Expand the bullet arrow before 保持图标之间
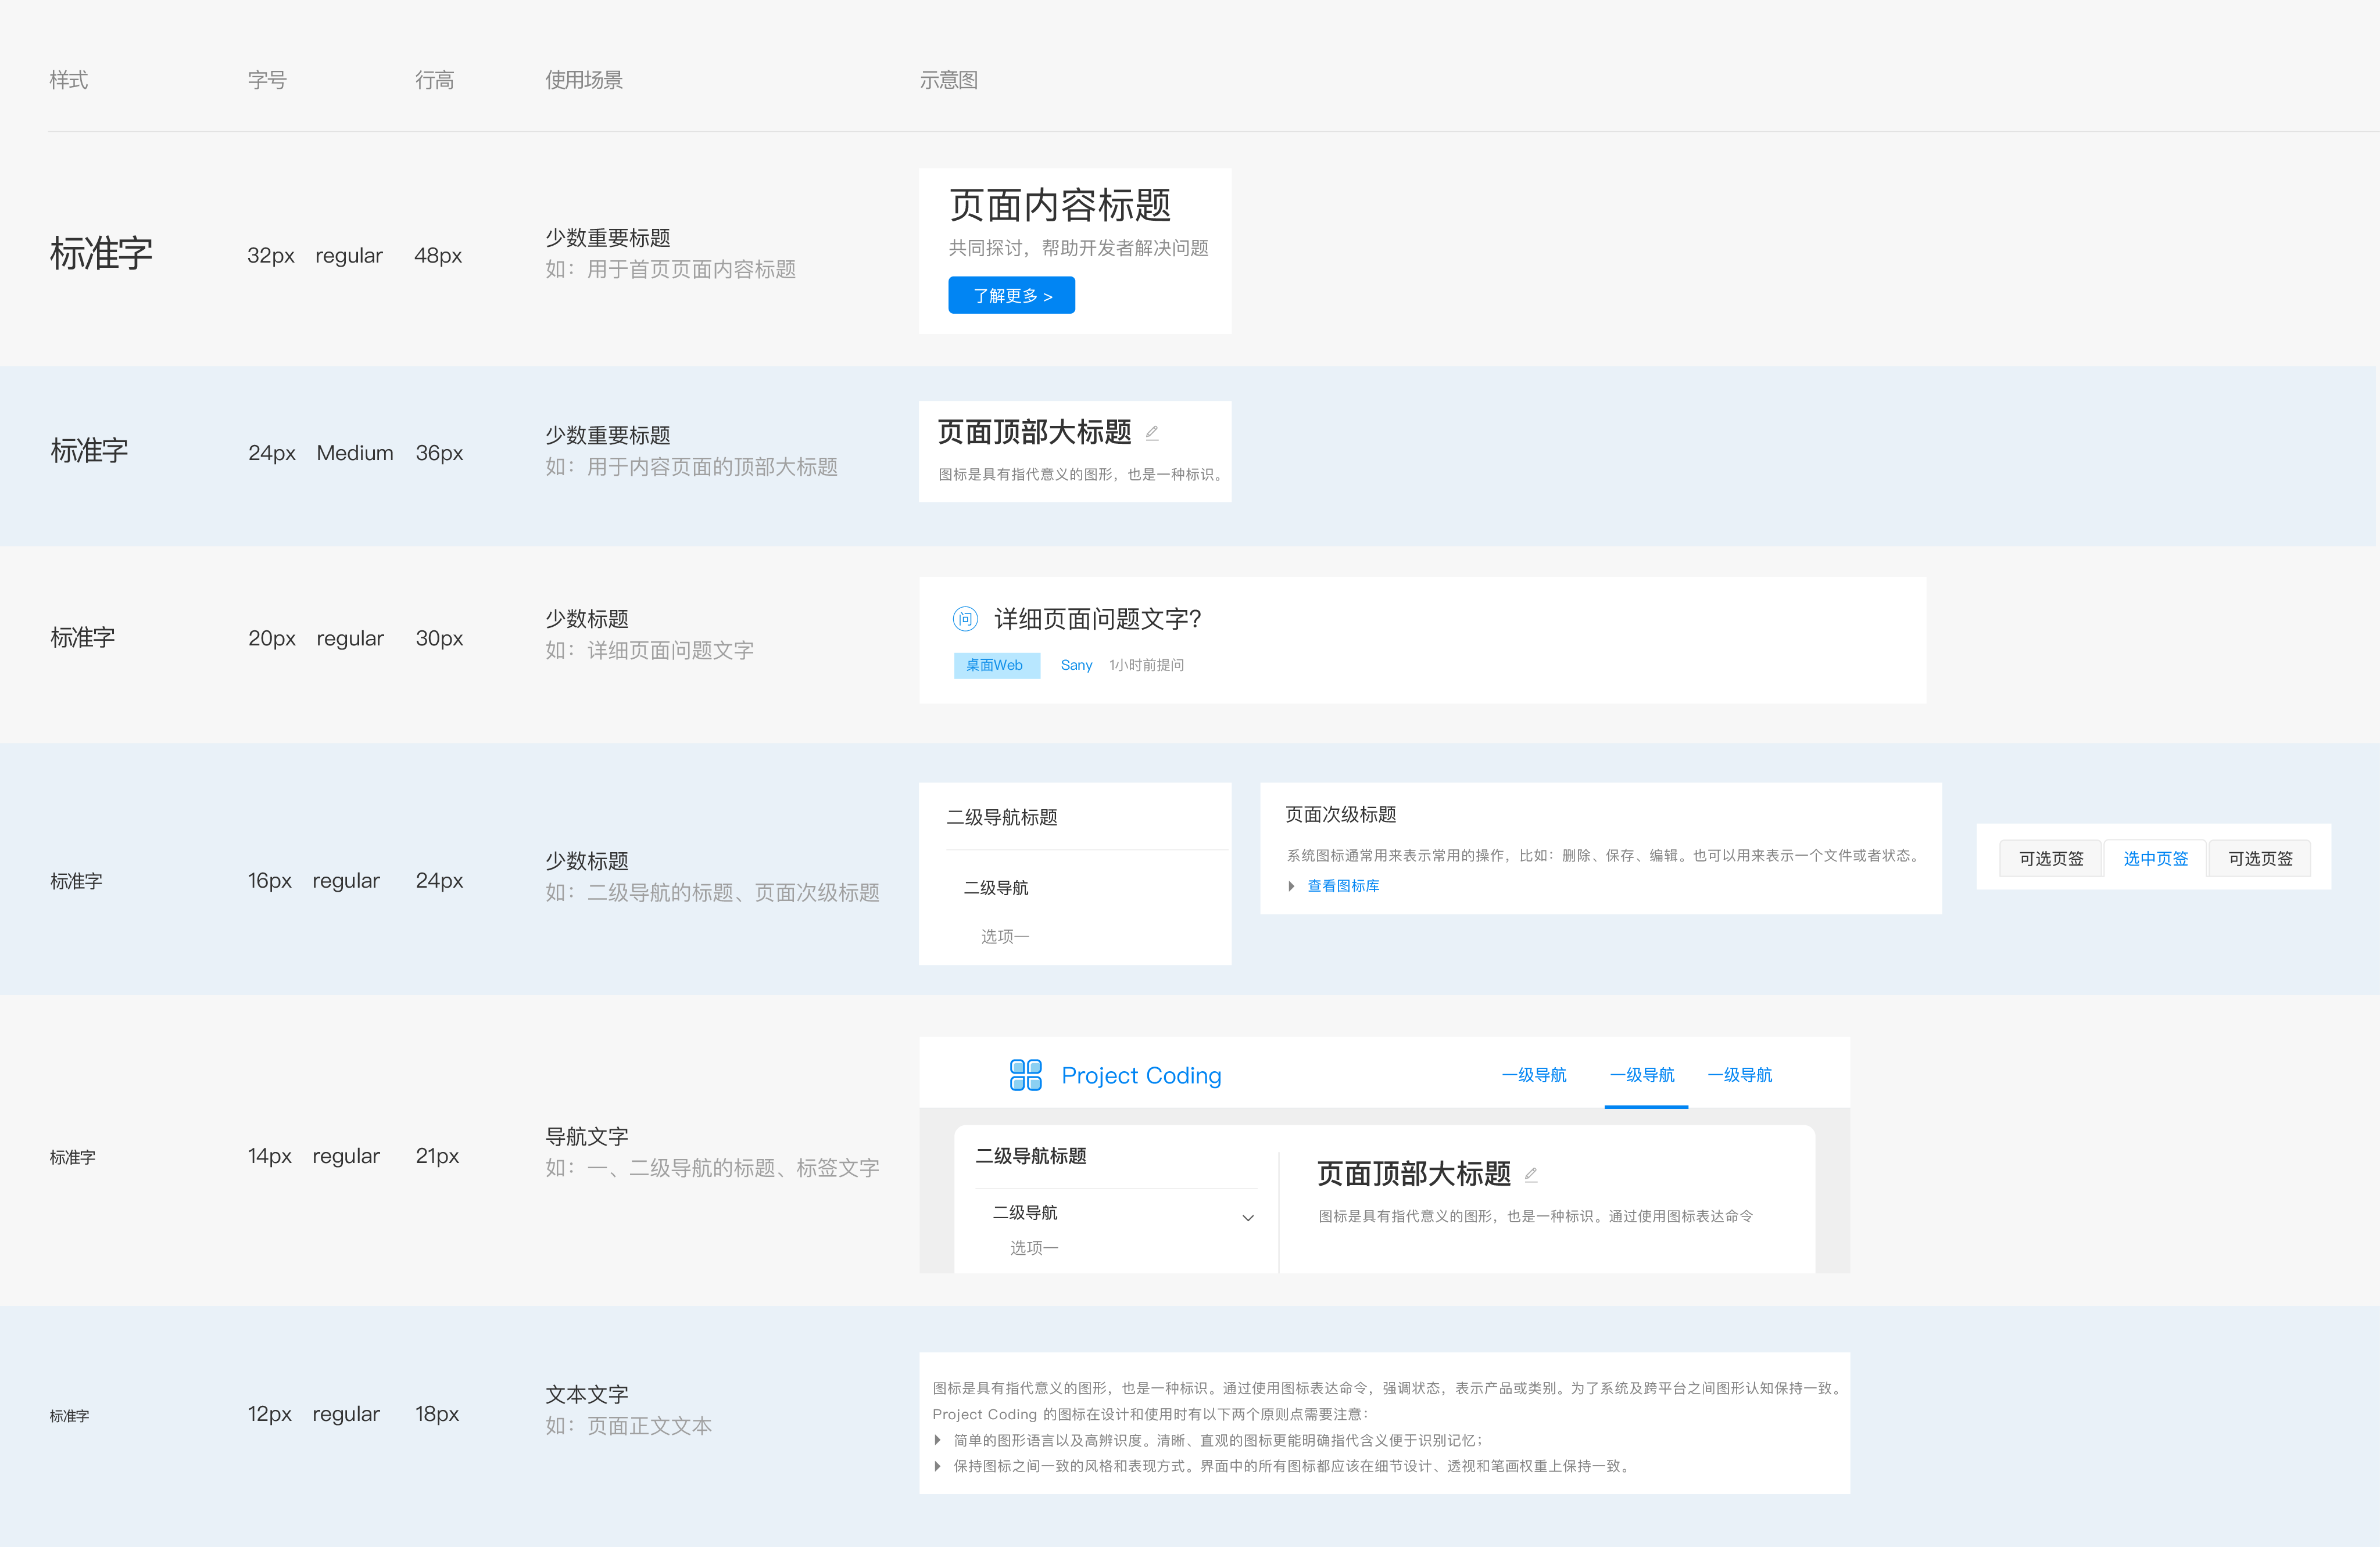 click(937, 1466)
